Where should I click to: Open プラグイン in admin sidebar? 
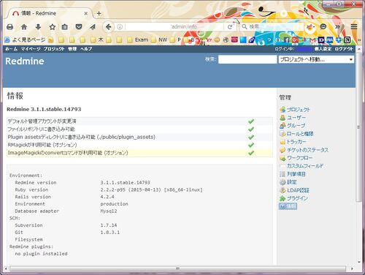[297, 198]
